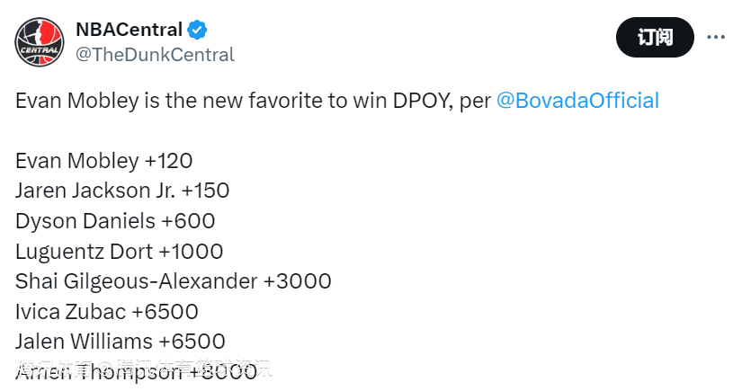Click the Amen Thompson +8000 line
Viewport: 742px width, 391px height.
point(136,372)
